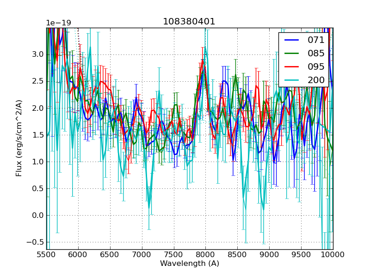Select the 085 legend label
The height and width of the screenshot is (277, 370).
(x=316, y=53)
